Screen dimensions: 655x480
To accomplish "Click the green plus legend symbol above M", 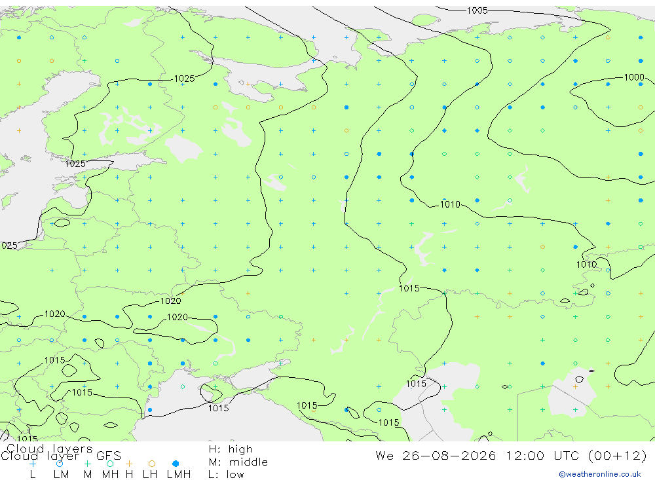I will pyautogui.click(x=87, y=464).
